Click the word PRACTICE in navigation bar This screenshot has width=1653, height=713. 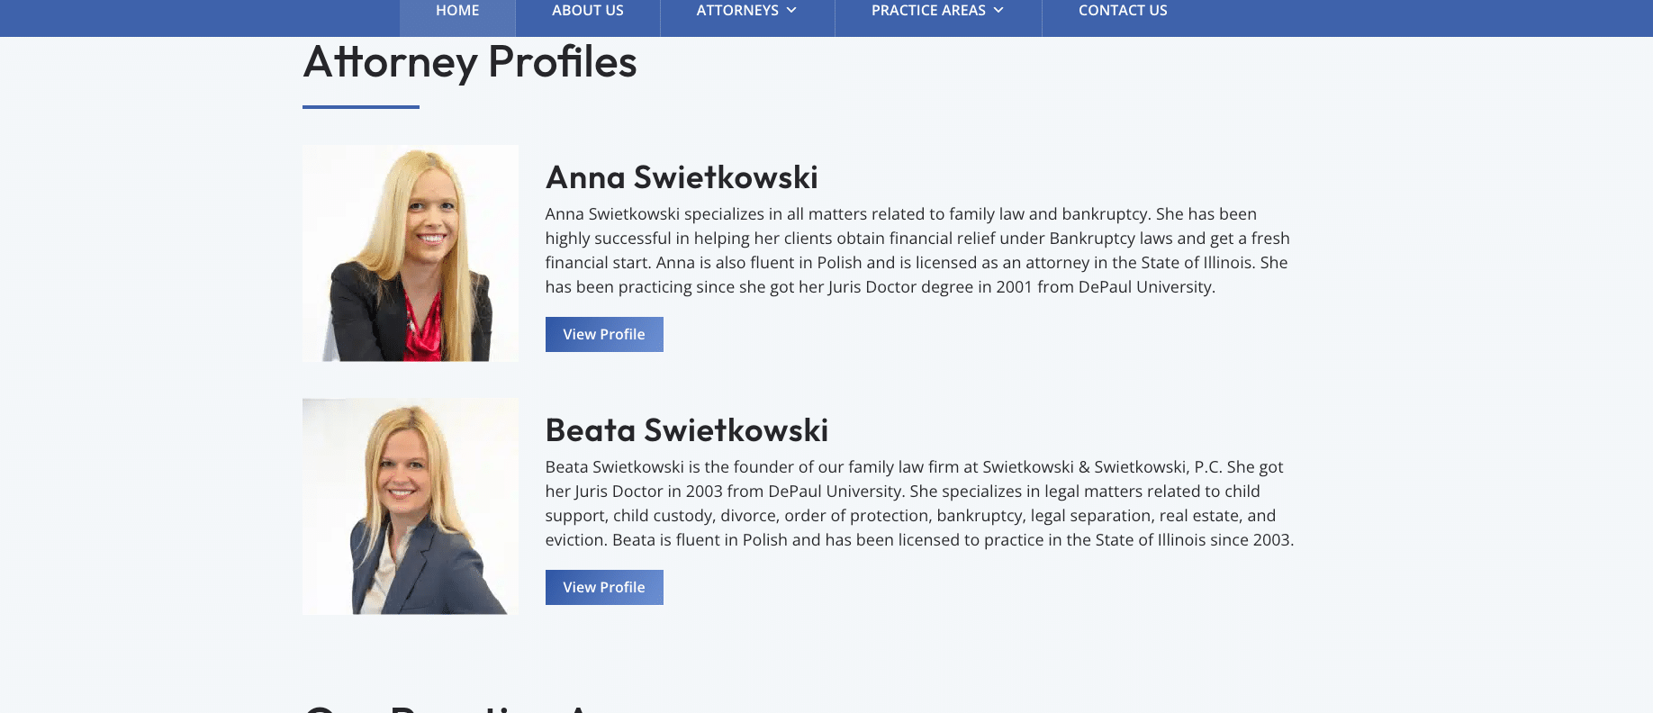pyautogui.click(x=904, y=11)
